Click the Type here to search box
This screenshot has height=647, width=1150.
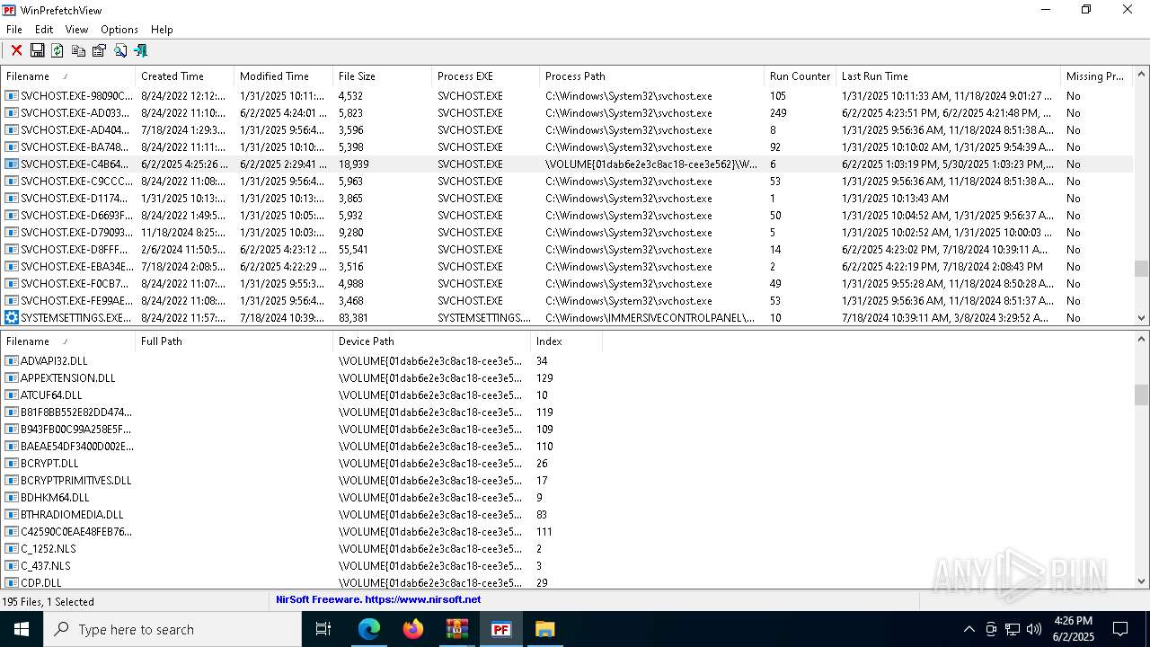pyautogui.click(x=172, y=629)
